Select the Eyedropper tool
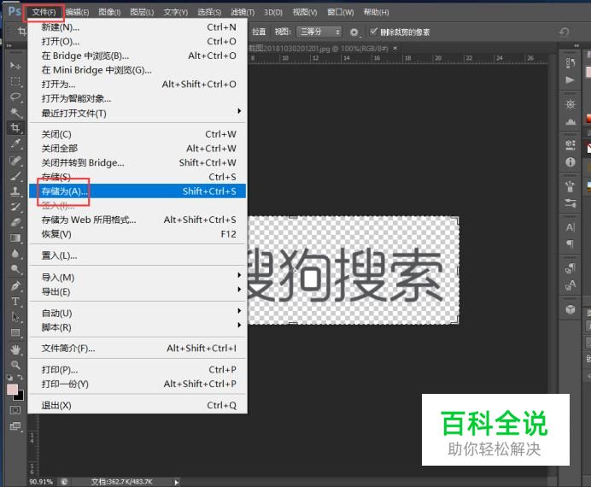This screenshot has width=591, height=487. (15, 144)
